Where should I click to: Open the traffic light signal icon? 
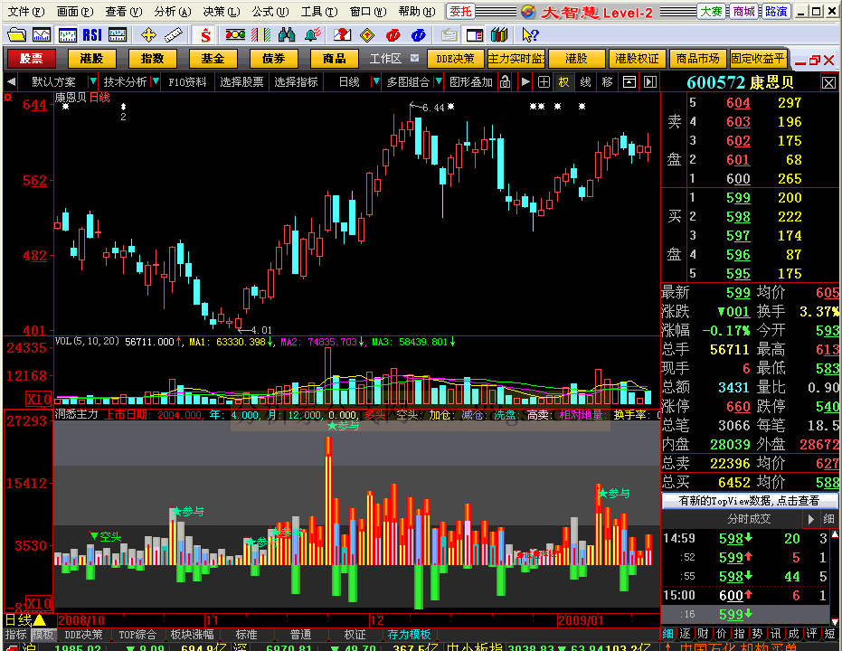pyautogui.click(x=235, y=35)
